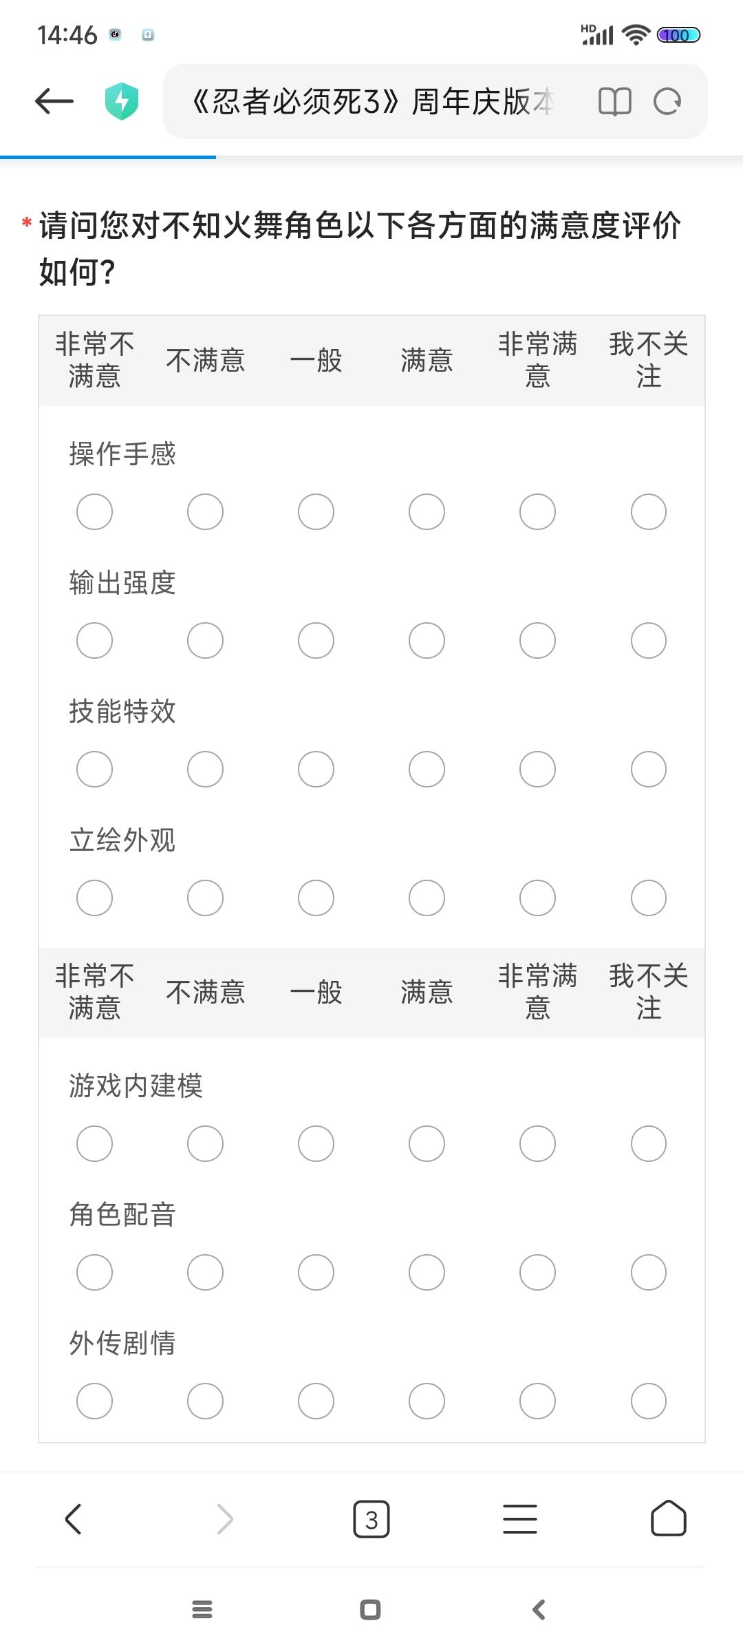Select 满意 for 输出强度
The image size is (743, 1652).
tap(427, 641)
